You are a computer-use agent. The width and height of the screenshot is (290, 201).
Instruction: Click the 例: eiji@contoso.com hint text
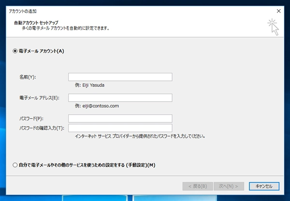[97, 106]
